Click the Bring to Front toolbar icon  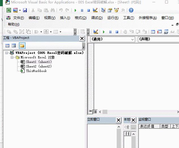coord(9,32)
